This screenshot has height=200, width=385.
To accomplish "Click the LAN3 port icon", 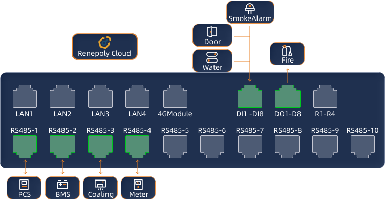I will point(100,96).
